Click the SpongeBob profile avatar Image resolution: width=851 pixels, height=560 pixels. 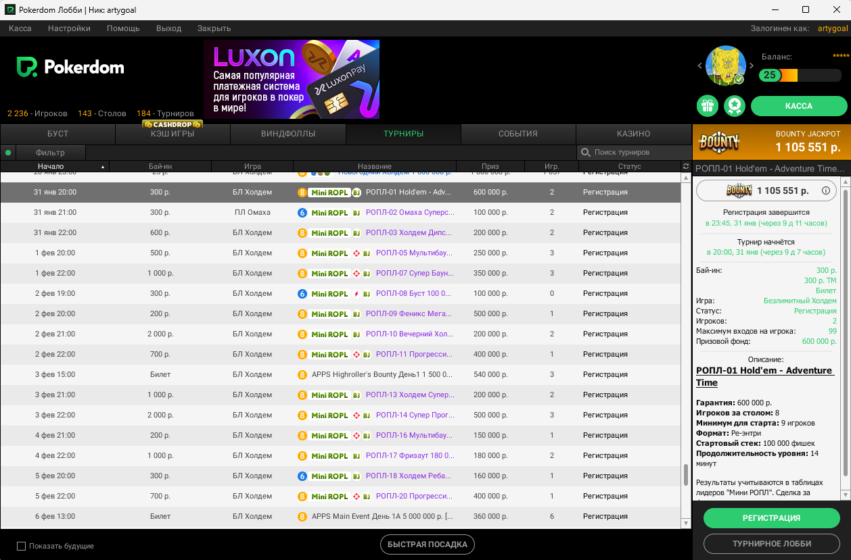(726, 66)
